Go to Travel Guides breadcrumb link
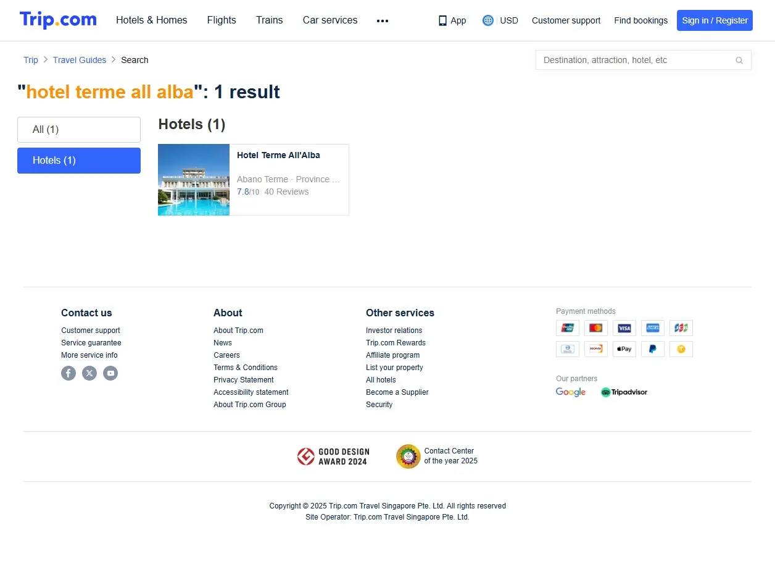The width and height of the screenshot is (775, 569). pyautogui.click(x=80, y=60)
